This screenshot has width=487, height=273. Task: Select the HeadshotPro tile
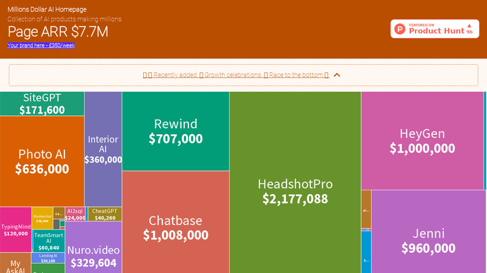click(295, 182)
